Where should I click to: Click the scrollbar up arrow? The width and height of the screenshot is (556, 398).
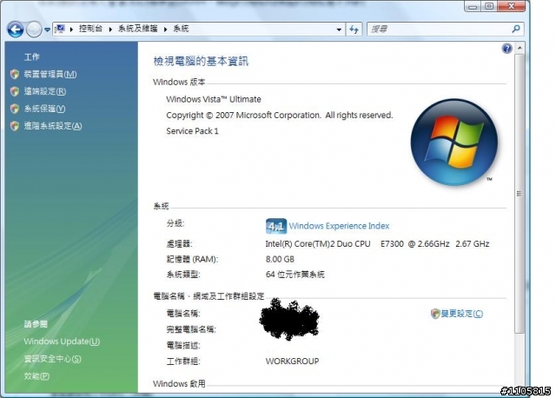tap(520, 48)
